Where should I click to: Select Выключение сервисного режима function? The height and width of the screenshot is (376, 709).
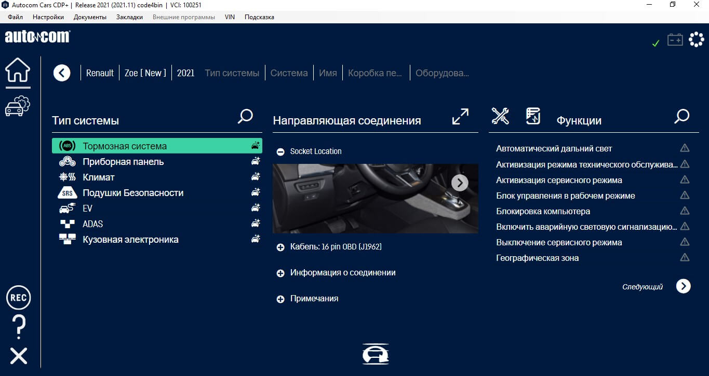(x=559, y=242)
